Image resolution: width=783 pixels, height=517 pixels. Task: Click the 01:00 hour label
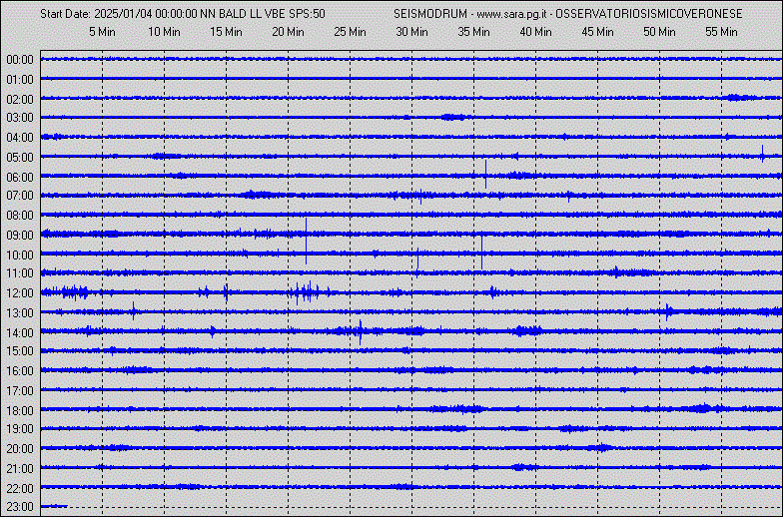(x=20, y=80)
